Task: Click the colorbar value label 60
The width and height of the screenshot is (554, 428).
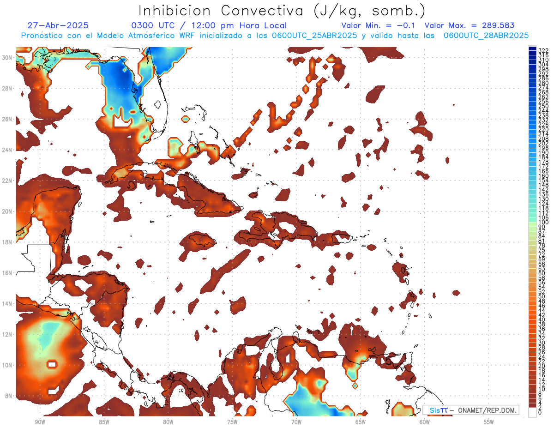Action: point(542,273)
